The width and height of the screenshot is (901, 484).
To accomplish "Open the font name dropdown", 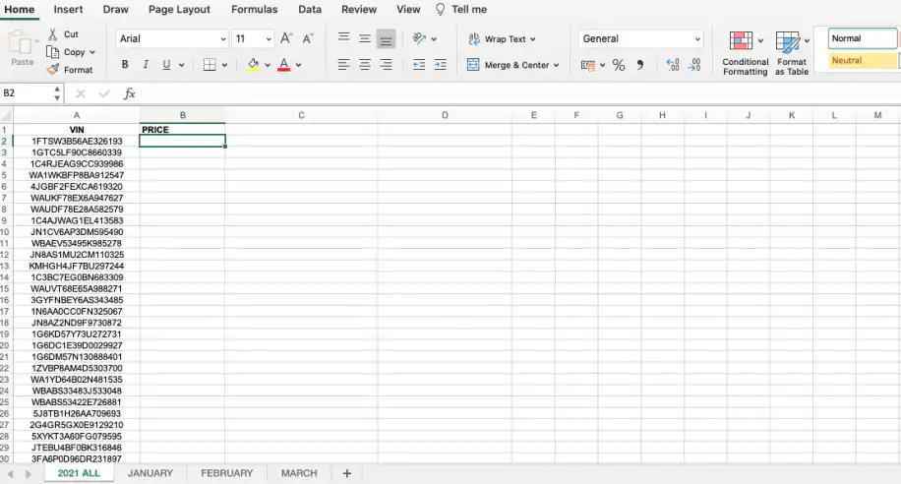I will point(223,39).
